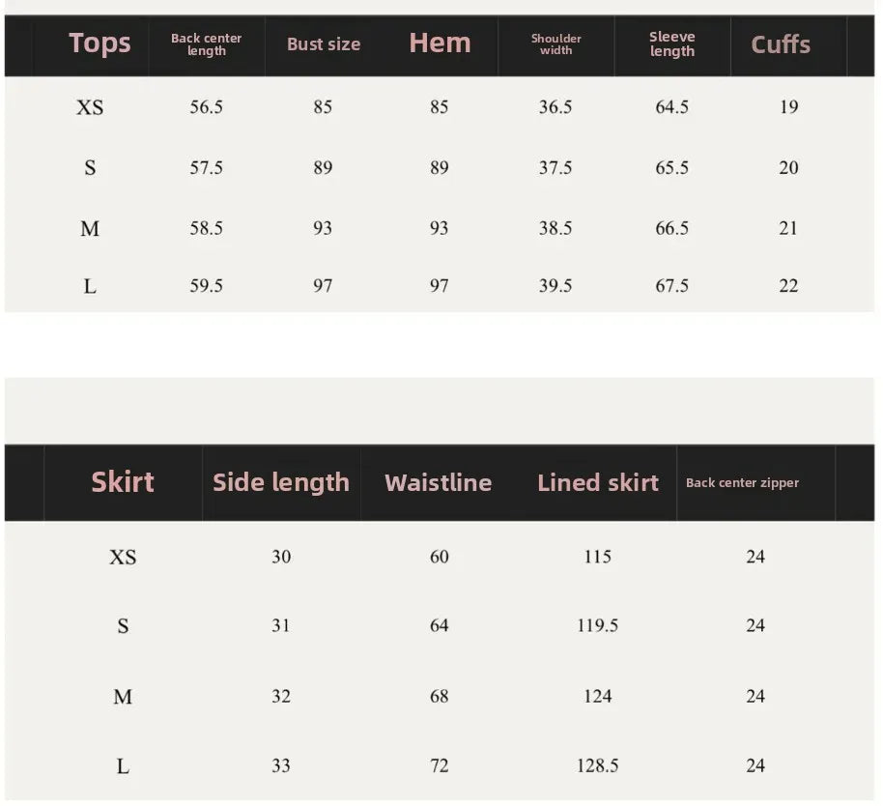Click the Back center zipper header

[742, 482]
